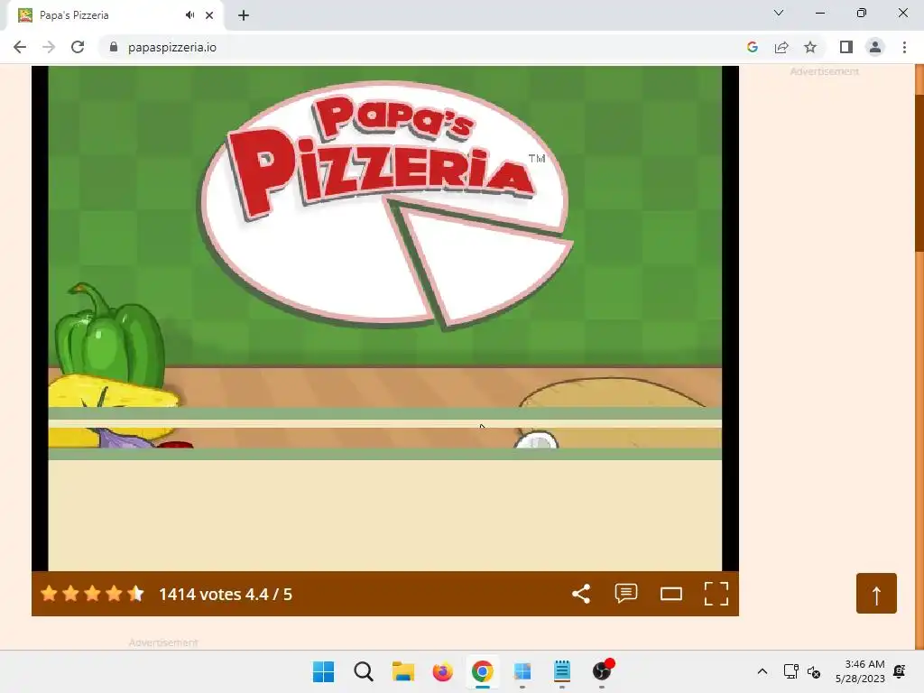This screenshot has height=693, width=924.
Task: Open the blue window app in taskbar
Action: [x=522, y=671]
